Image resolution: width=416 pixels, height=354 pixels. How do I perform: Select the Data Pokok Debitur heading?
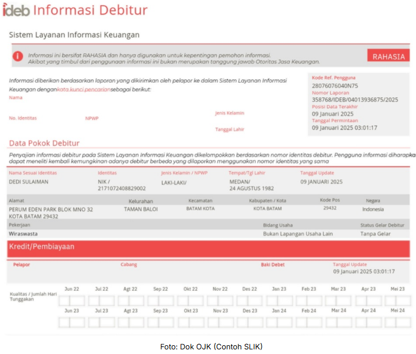[x=44, y=143]
